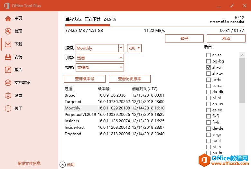
Task: Enable the fi-fi language checkbox
Action: [x=209, y=116]
